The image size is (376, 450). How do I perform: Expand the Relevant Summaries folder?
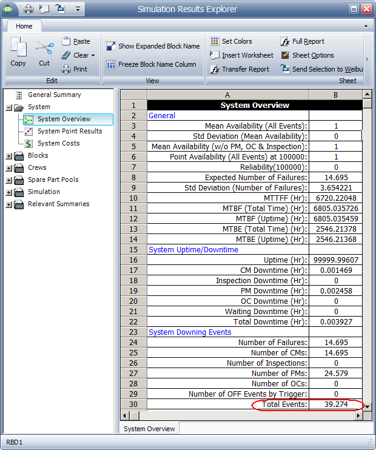point(9,205)
